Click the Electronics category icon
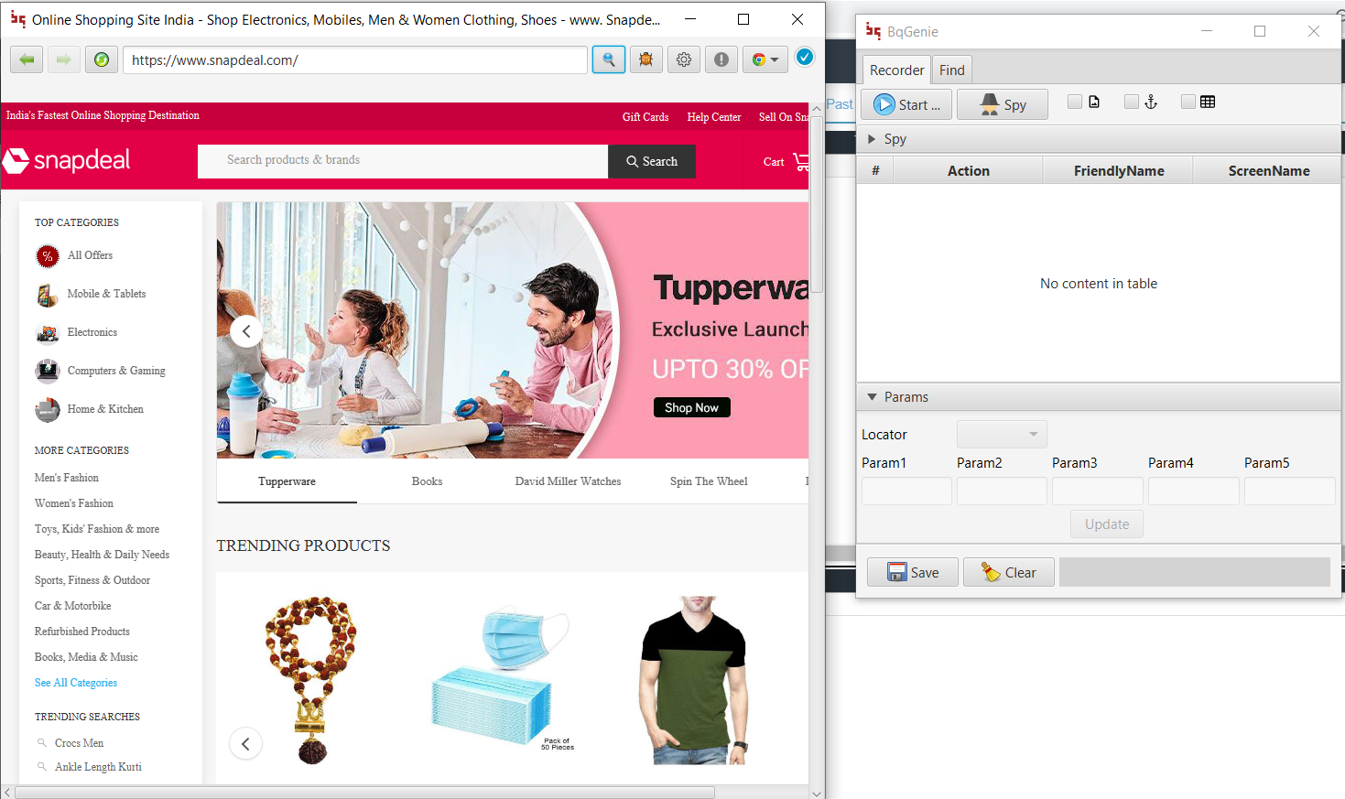The width and height of the screenshot is (1345, 799). [48, 333]
